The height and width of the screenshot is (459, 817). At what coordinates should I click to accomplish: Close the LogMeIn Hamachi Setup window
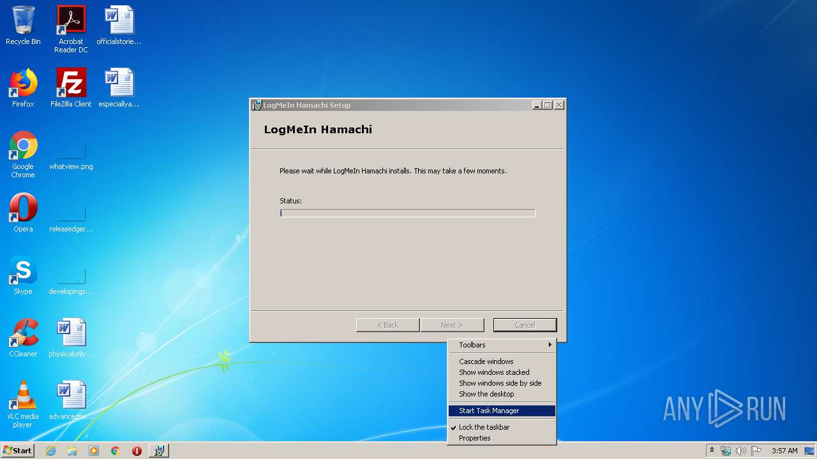coord(559,105)
